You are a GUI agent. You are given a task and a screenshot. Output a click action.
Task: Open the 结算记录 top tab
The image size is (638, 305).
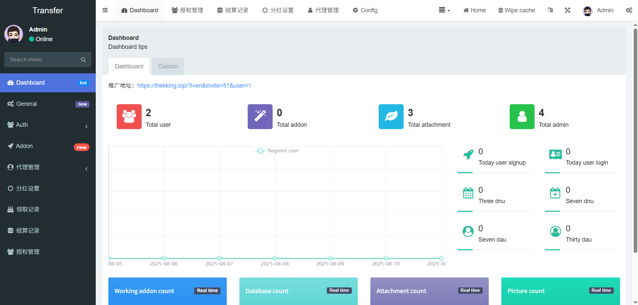(x=233, y=10)
